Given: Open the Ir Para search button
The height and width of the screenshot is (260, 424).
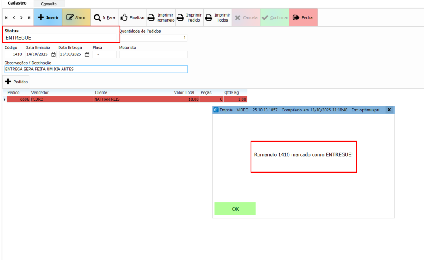Looking at the screenshot, I should point(104,18).
